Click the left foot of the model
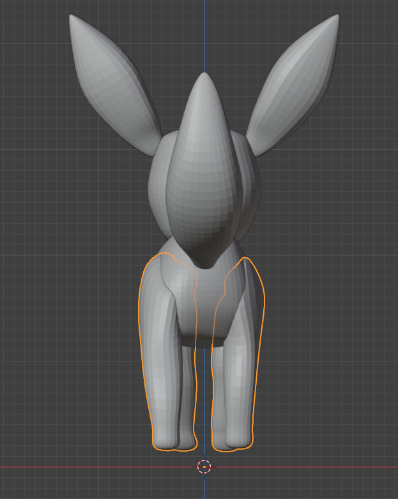 172,440
